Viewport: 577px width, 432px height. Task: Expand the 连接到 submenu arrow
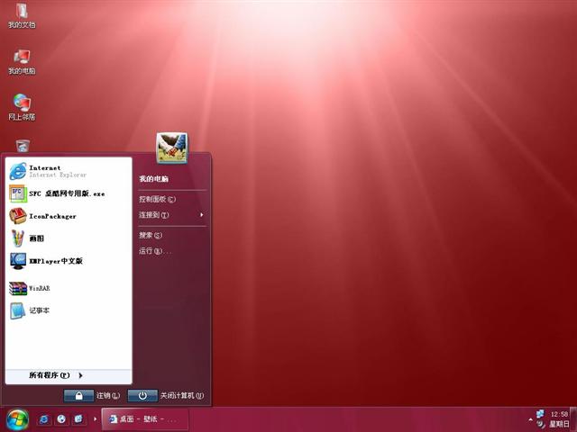click(201, 214)
